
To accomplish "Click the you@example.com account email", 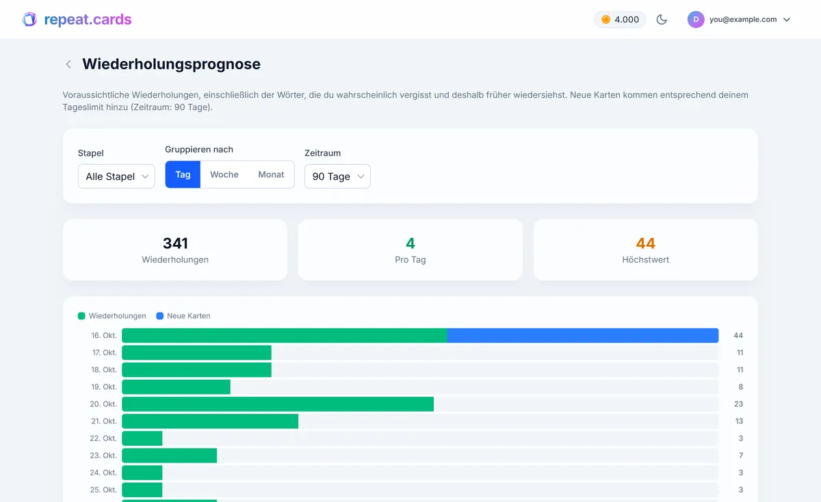I will pyautogui.click(x=743, y=19).
